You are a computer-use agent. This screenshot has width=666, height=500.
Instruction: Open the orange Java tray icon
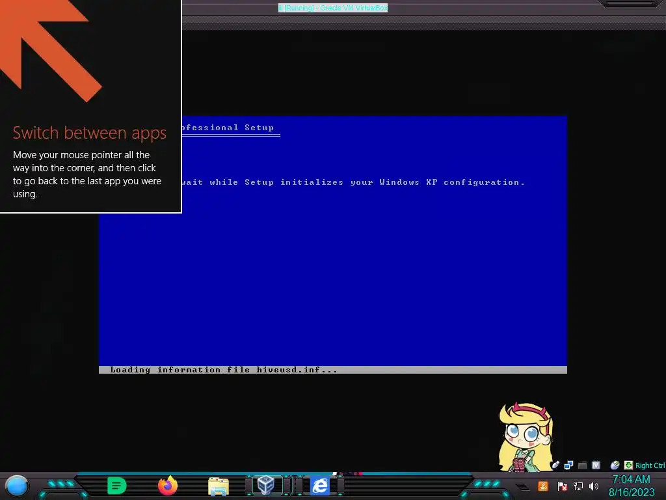pos(543,486)
